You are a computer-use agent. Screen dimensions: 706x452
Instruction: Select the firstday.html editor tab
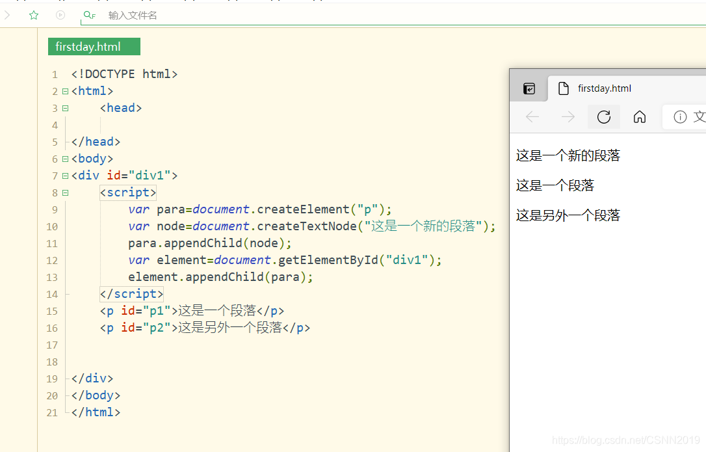click(94, 47)
